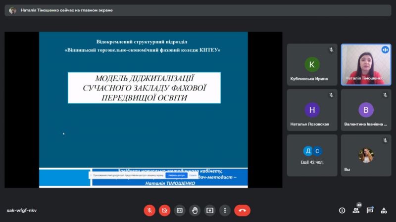Click the purple H avatar

coord(312,110)
